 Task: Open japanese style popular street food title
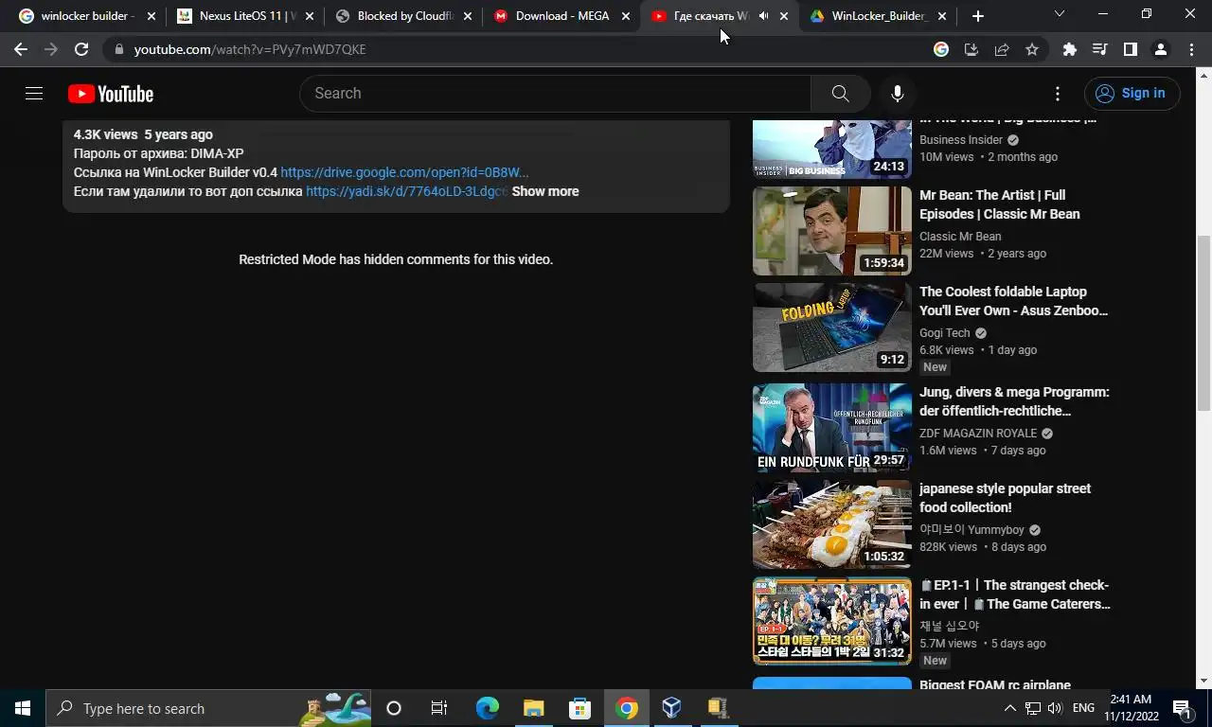click(1005, 498)
